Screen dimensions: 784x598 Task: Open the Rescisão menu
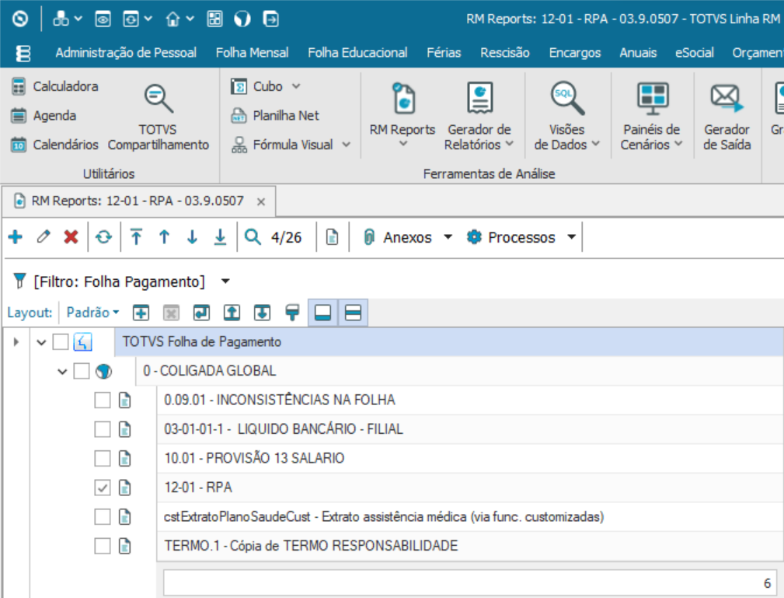pyautogui.click(x=505, y=53)
